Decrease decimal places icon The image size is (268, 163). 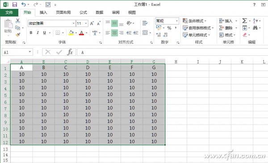(165, 35)
